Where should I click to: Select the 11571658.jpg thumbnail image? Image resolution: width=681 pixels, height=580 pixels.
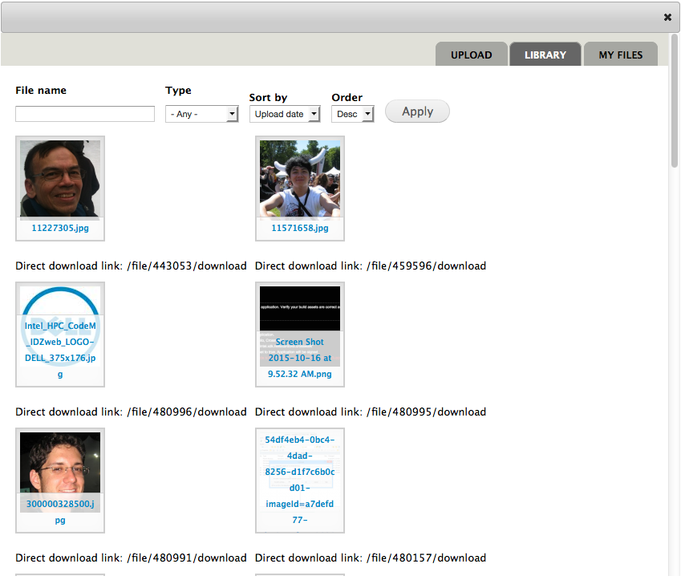click(300, 179)
